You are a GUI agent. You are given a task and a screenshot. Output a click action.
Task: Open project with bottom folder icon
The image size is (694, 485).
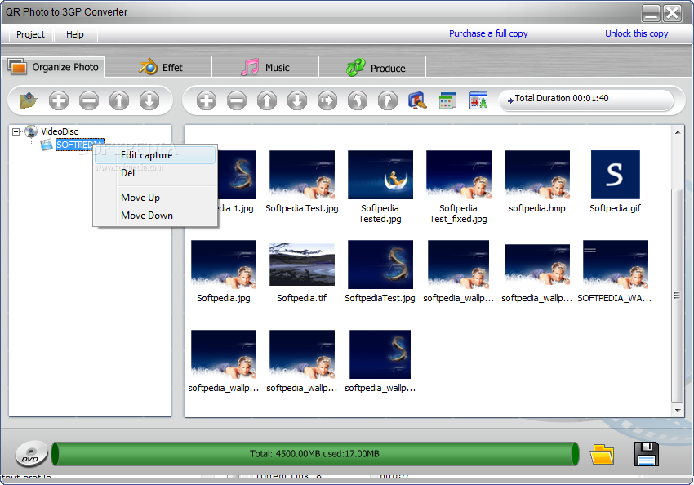point(602,454)
